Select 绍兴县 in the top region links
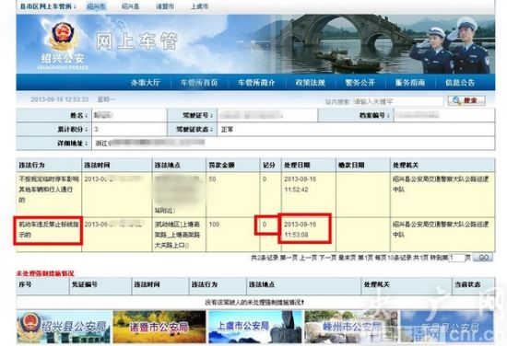Viewport: 507px width, 346px height. pyautogui.click(x=130, y=6)
